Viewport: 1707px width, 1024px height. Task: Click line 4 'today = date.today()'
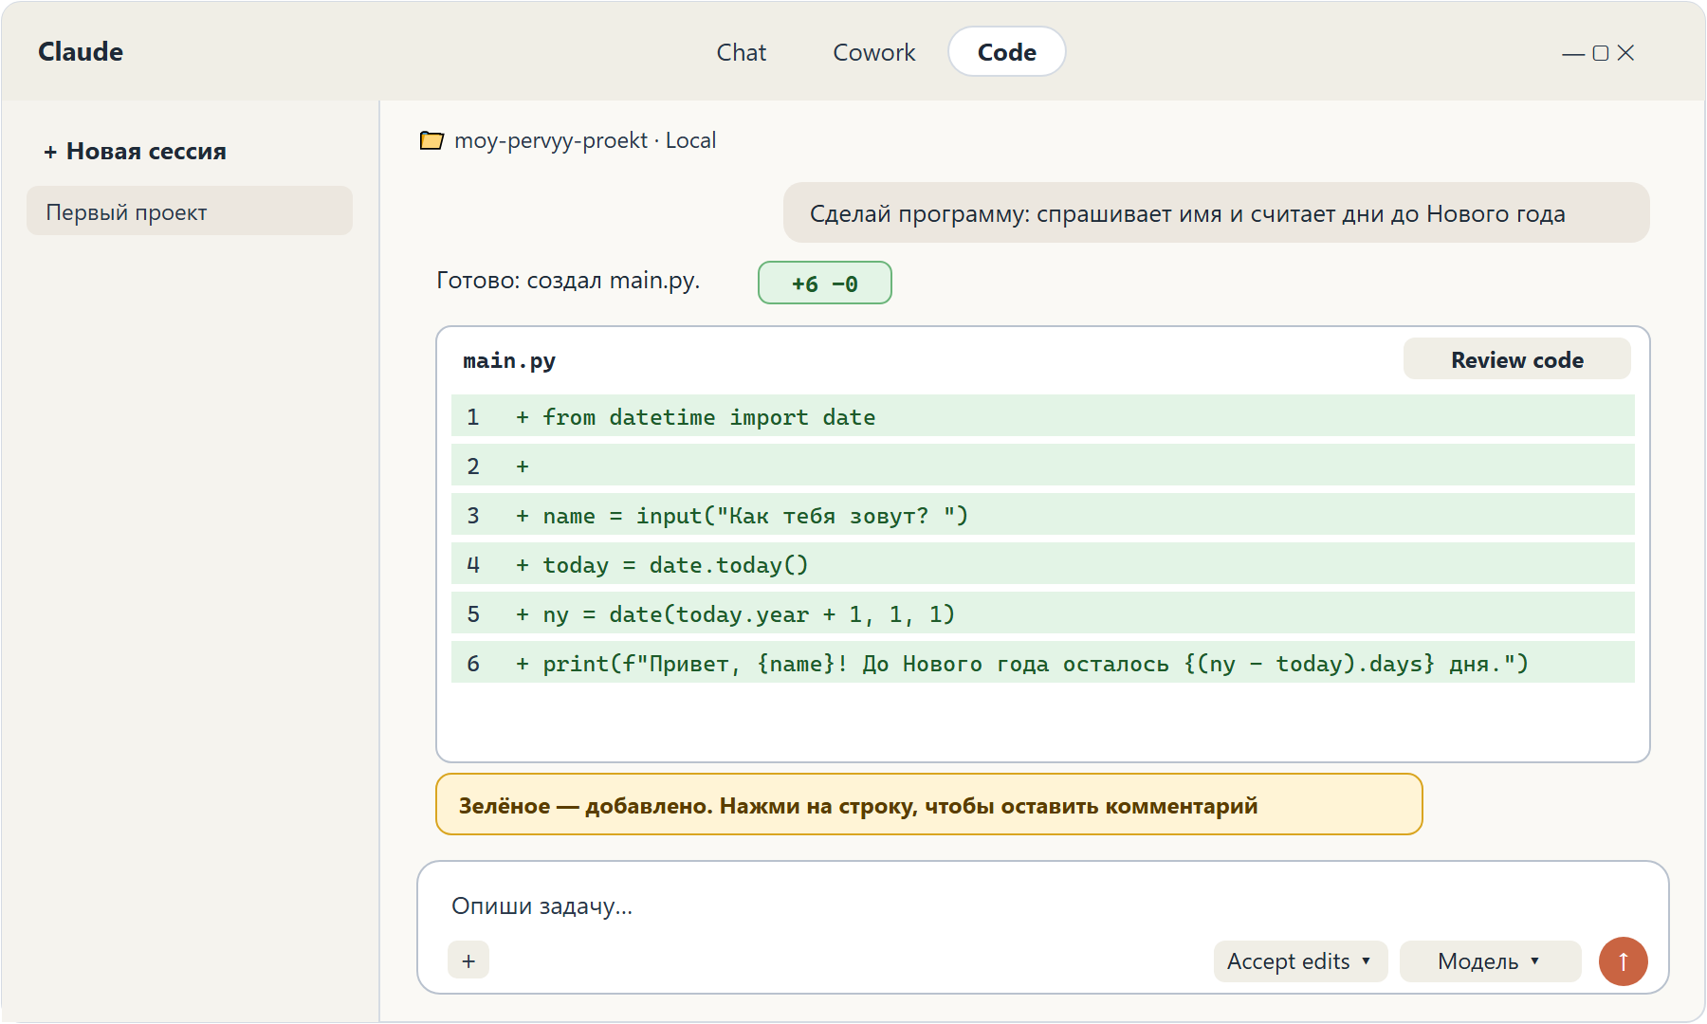coord(1042,564)
